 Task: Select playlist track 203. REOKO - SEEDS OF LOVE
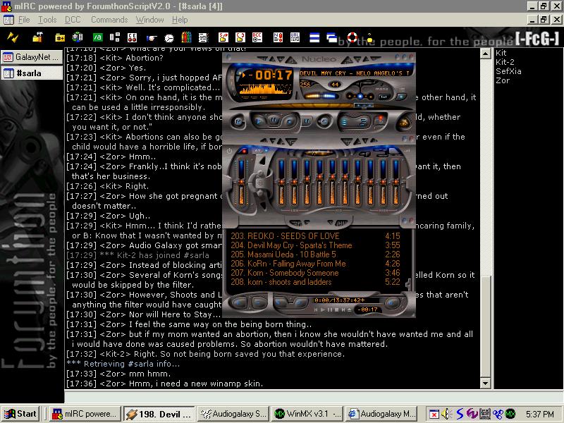pos(315,236)
